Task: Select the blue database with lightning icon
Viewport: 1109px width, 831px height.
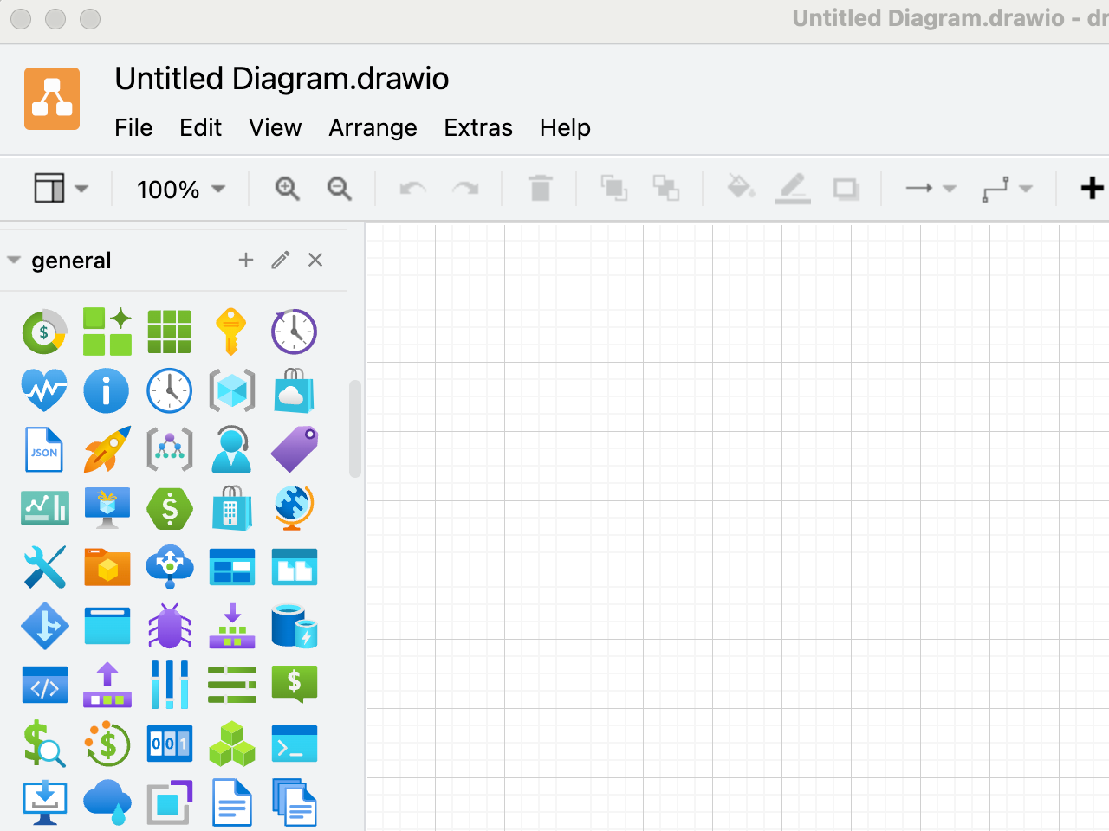Action: (294, 626)
